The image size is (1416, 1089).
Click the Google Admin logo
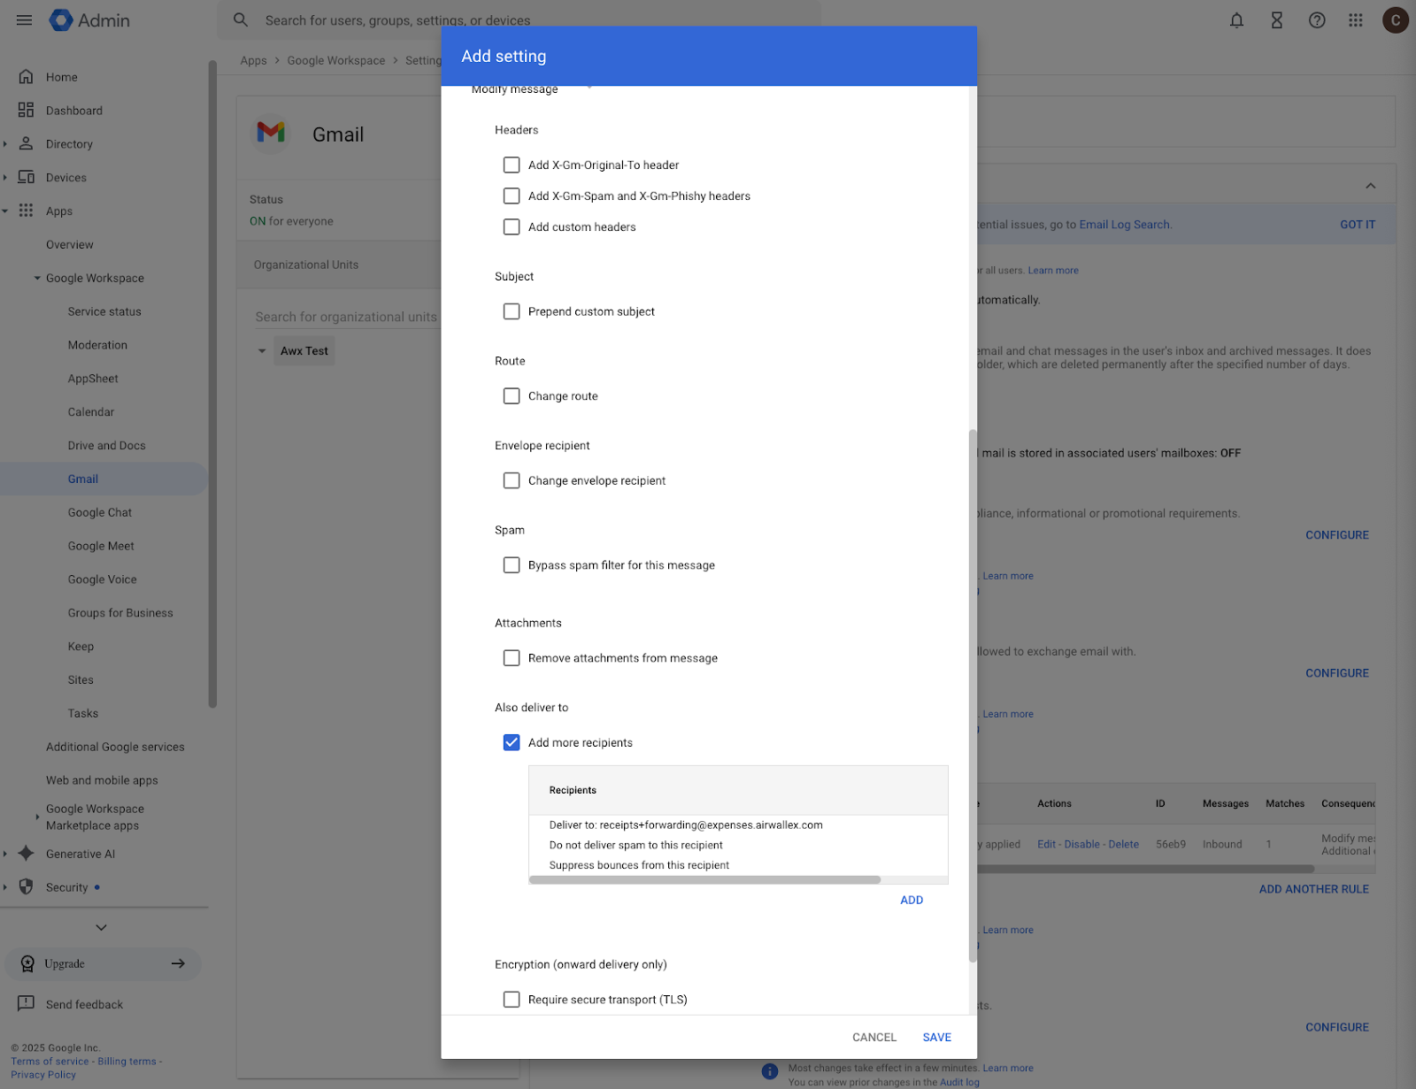90,19
